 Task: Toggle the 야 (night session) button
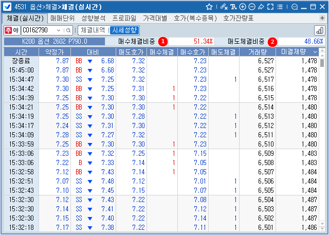(15, 30)
